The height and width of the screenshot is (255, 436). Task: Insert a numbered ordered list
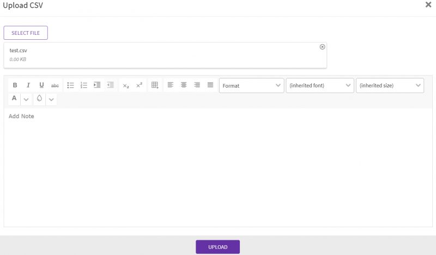[84, 85]
